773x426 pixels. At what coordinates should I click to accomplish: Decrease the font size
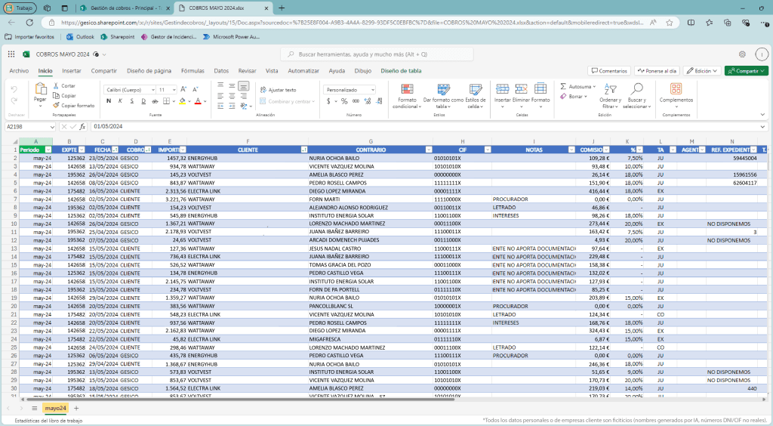196,90
